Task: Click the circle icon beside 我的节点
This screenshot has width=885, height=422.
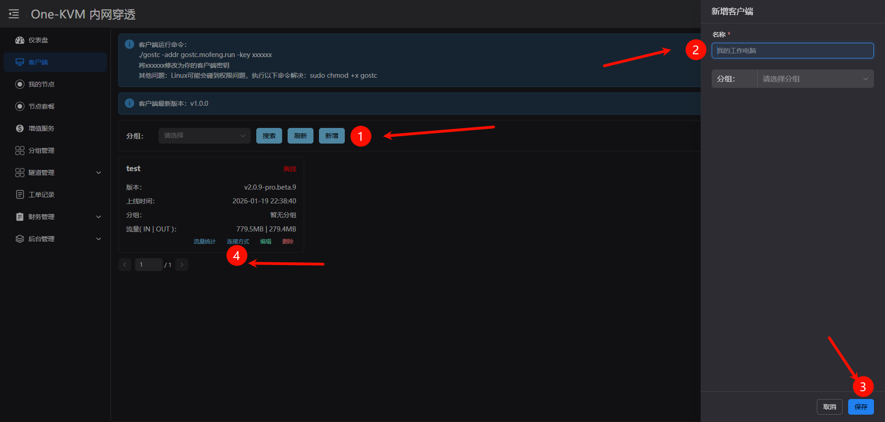Action: (x=20, y=84)
